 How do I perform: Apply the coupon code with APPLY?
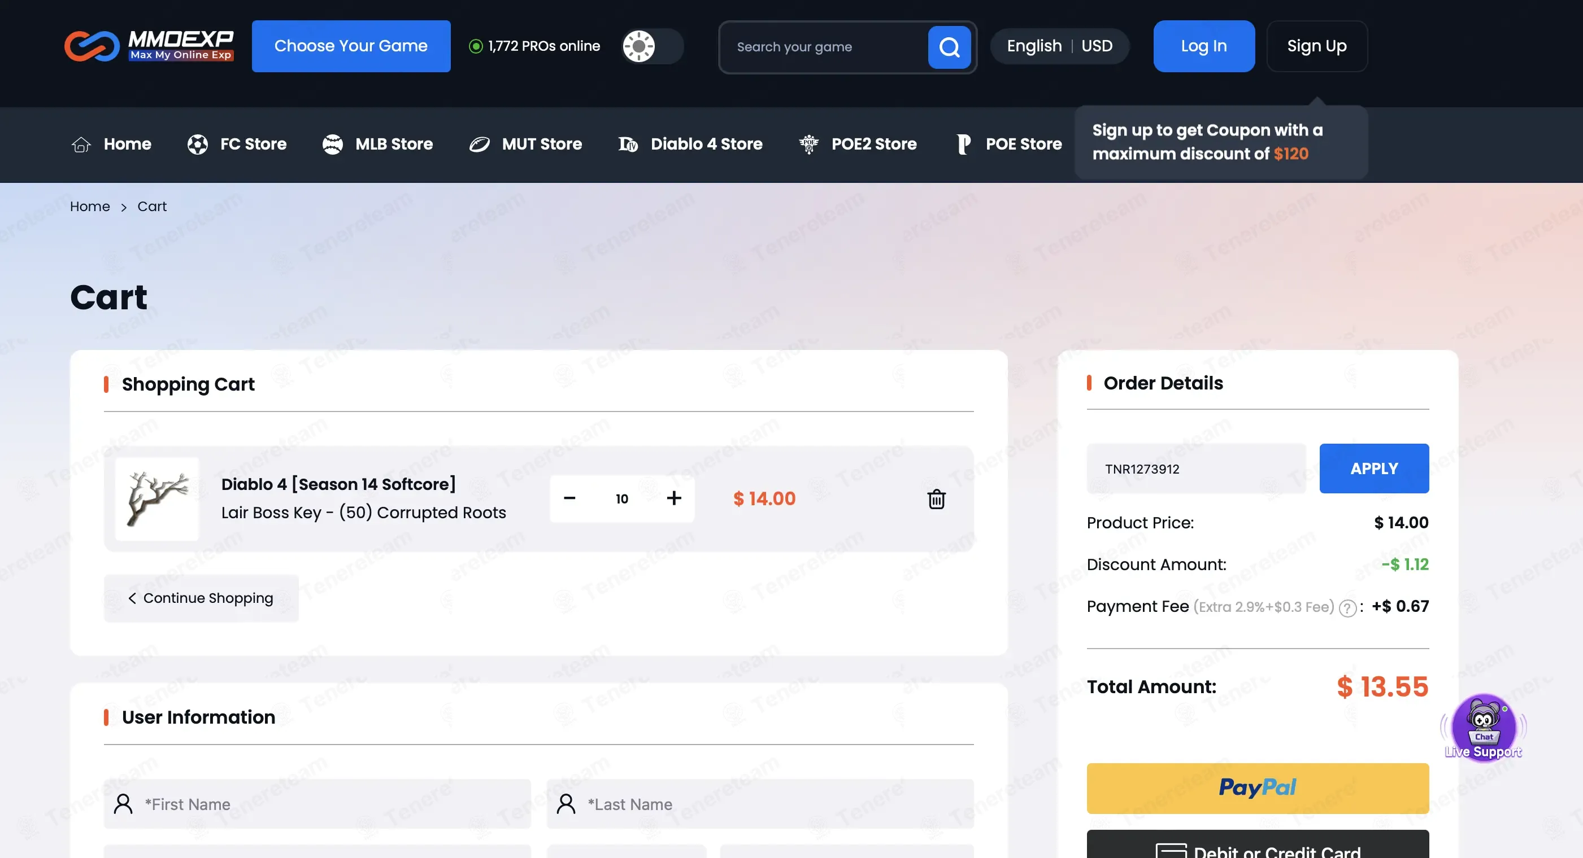click(1374, 469)
